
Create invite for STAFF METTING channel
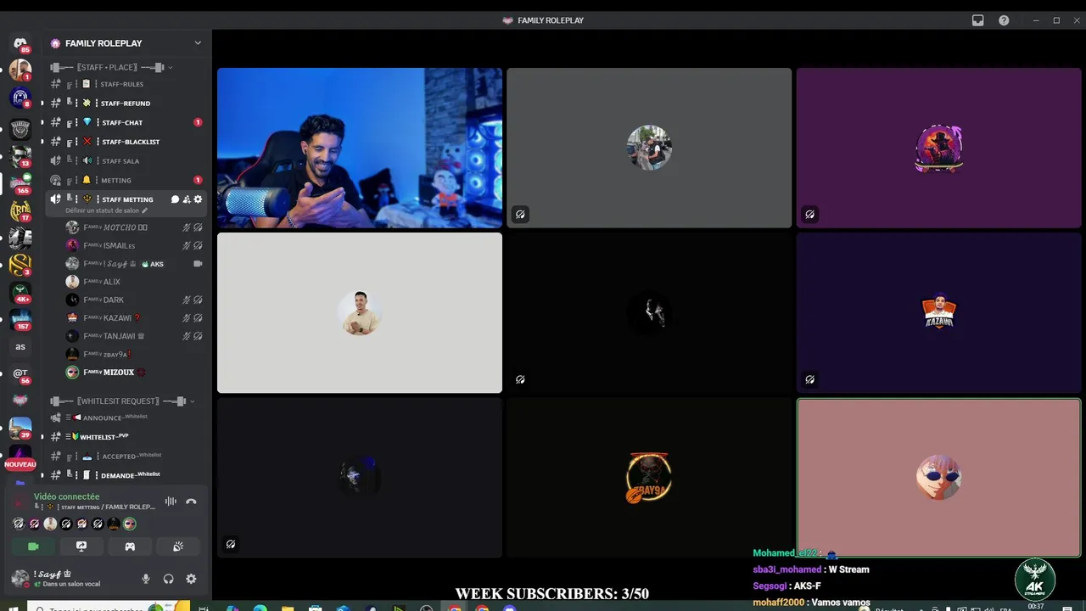coord(187,199)
